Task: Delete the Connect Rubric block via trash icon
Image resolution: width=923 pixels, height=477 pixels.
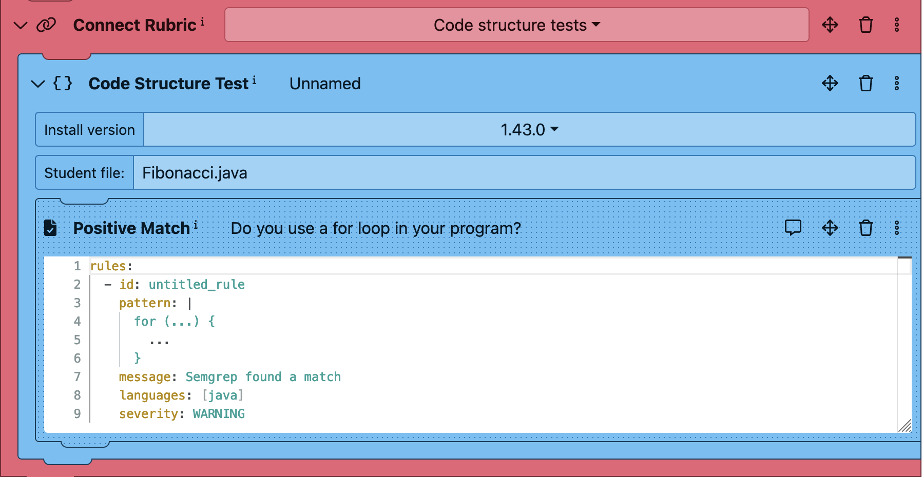Action: point(866,25)
